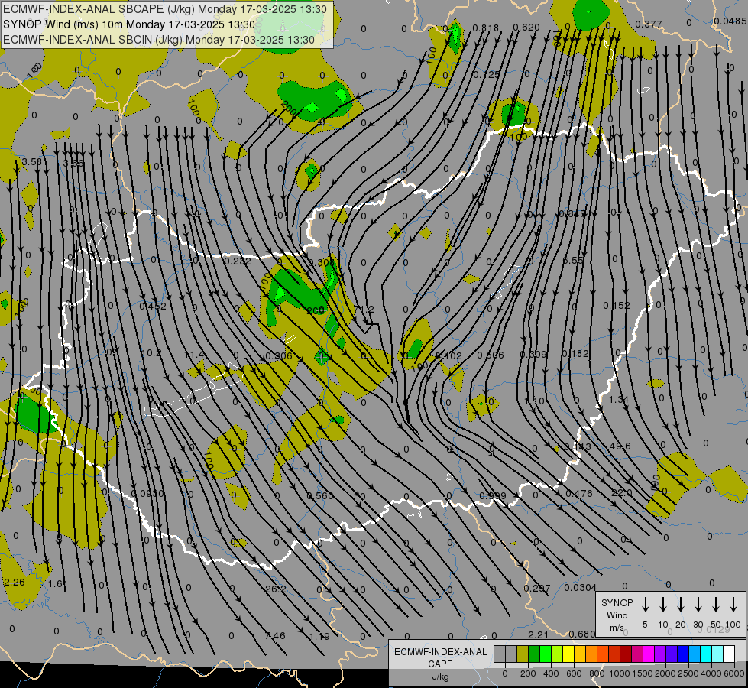Pick the olive swatch in the CAPE legend
Image resolution: width=748 pixels, height=688 pixels.
point(523,654)
